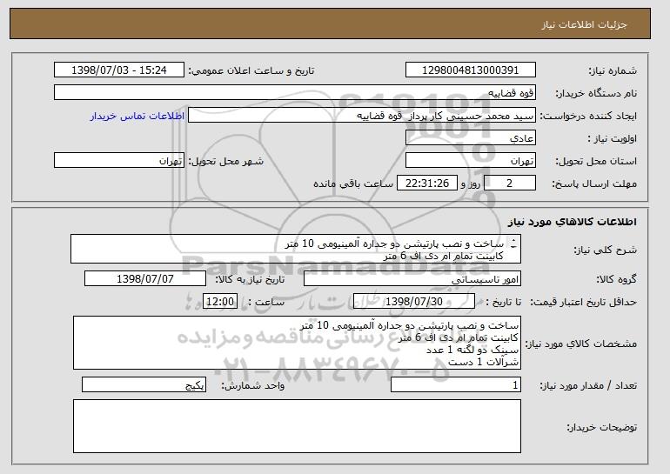
Task: Select the remaining time field 22:31:26
Action: pyautogui.click(x=427, y=184)
